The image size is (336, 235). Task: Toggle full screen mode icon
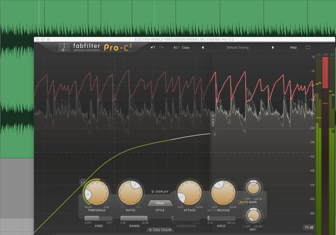coord(308,47)
